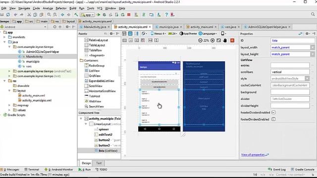Click the project pane scroll-from-source icon
The width and height of the screenshot is (317, 178).
[54, 27]
